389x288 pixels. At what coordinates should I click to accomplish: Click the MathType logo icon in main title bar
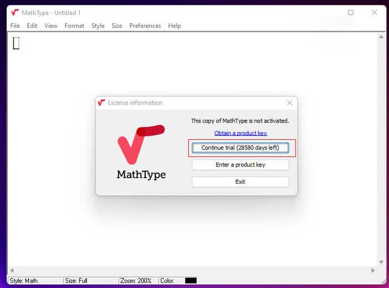pyautogui.click(x=15, y=12)
